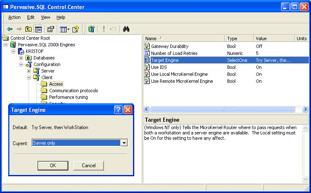Click the engines barrel toolbar icon
311x193 pixels.
pos(91,29)
